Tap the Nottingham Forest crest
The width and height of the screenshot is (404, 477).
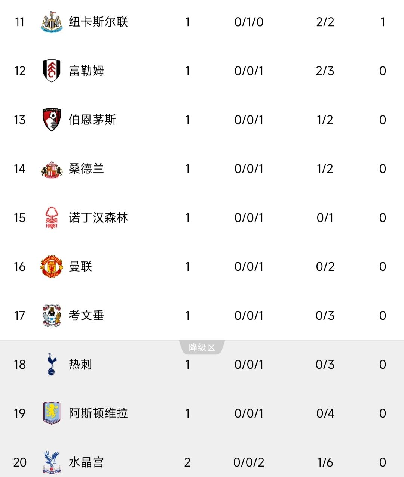(x=52, y=217)
